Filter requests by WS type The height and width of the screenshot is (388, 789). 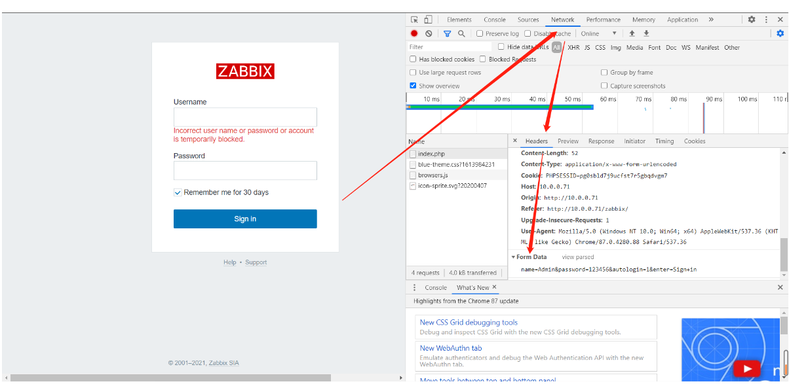click(686, 47)
